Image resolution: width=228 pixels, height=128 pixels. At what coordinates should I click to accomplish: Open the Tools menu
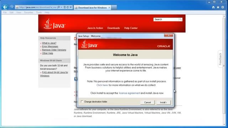[x=39, y=12]
